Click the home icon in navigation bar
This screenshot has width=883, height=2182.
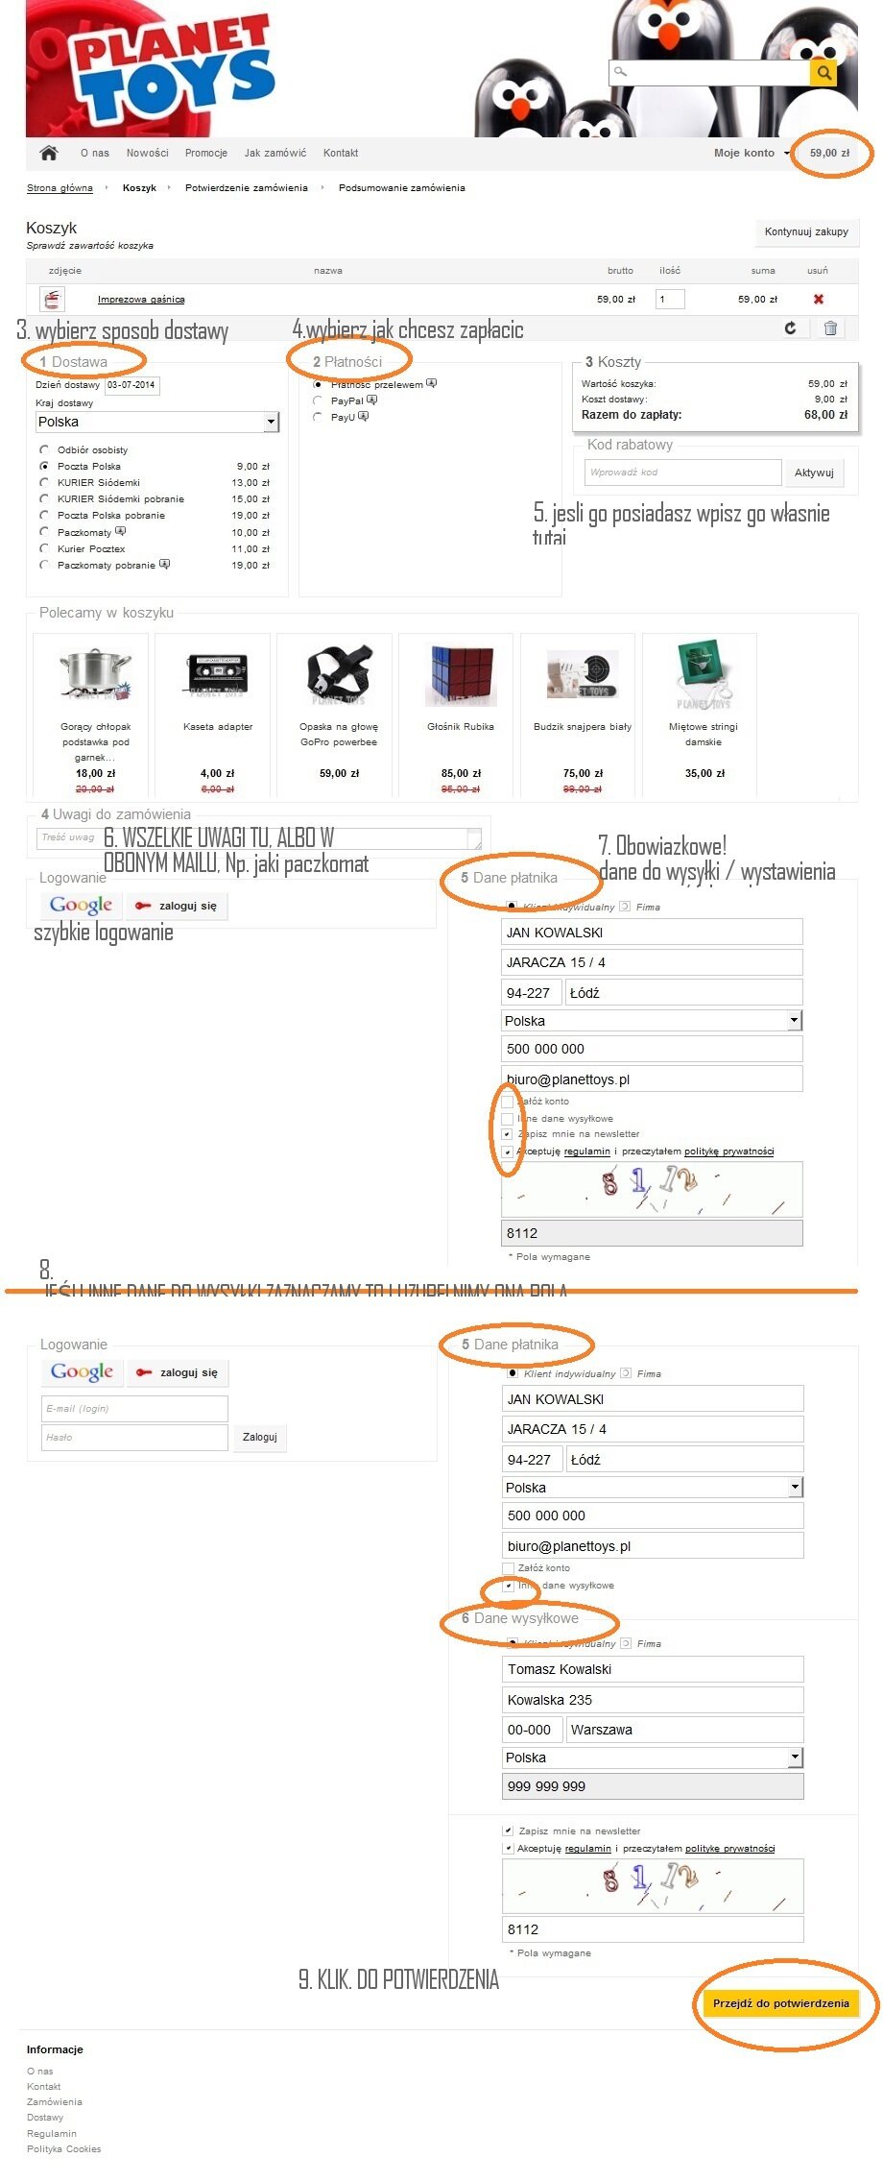click(49, 153)
